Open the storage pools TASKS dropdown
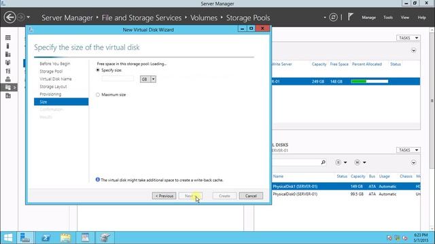This screenshot has width=435, height=244. coord(408,38)
